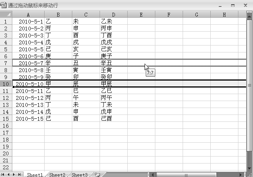This screenshot has height=177, width=253.
Task: Select cell with date 2010-5-7
Action: pyautogui.click(x=28, y=63)
